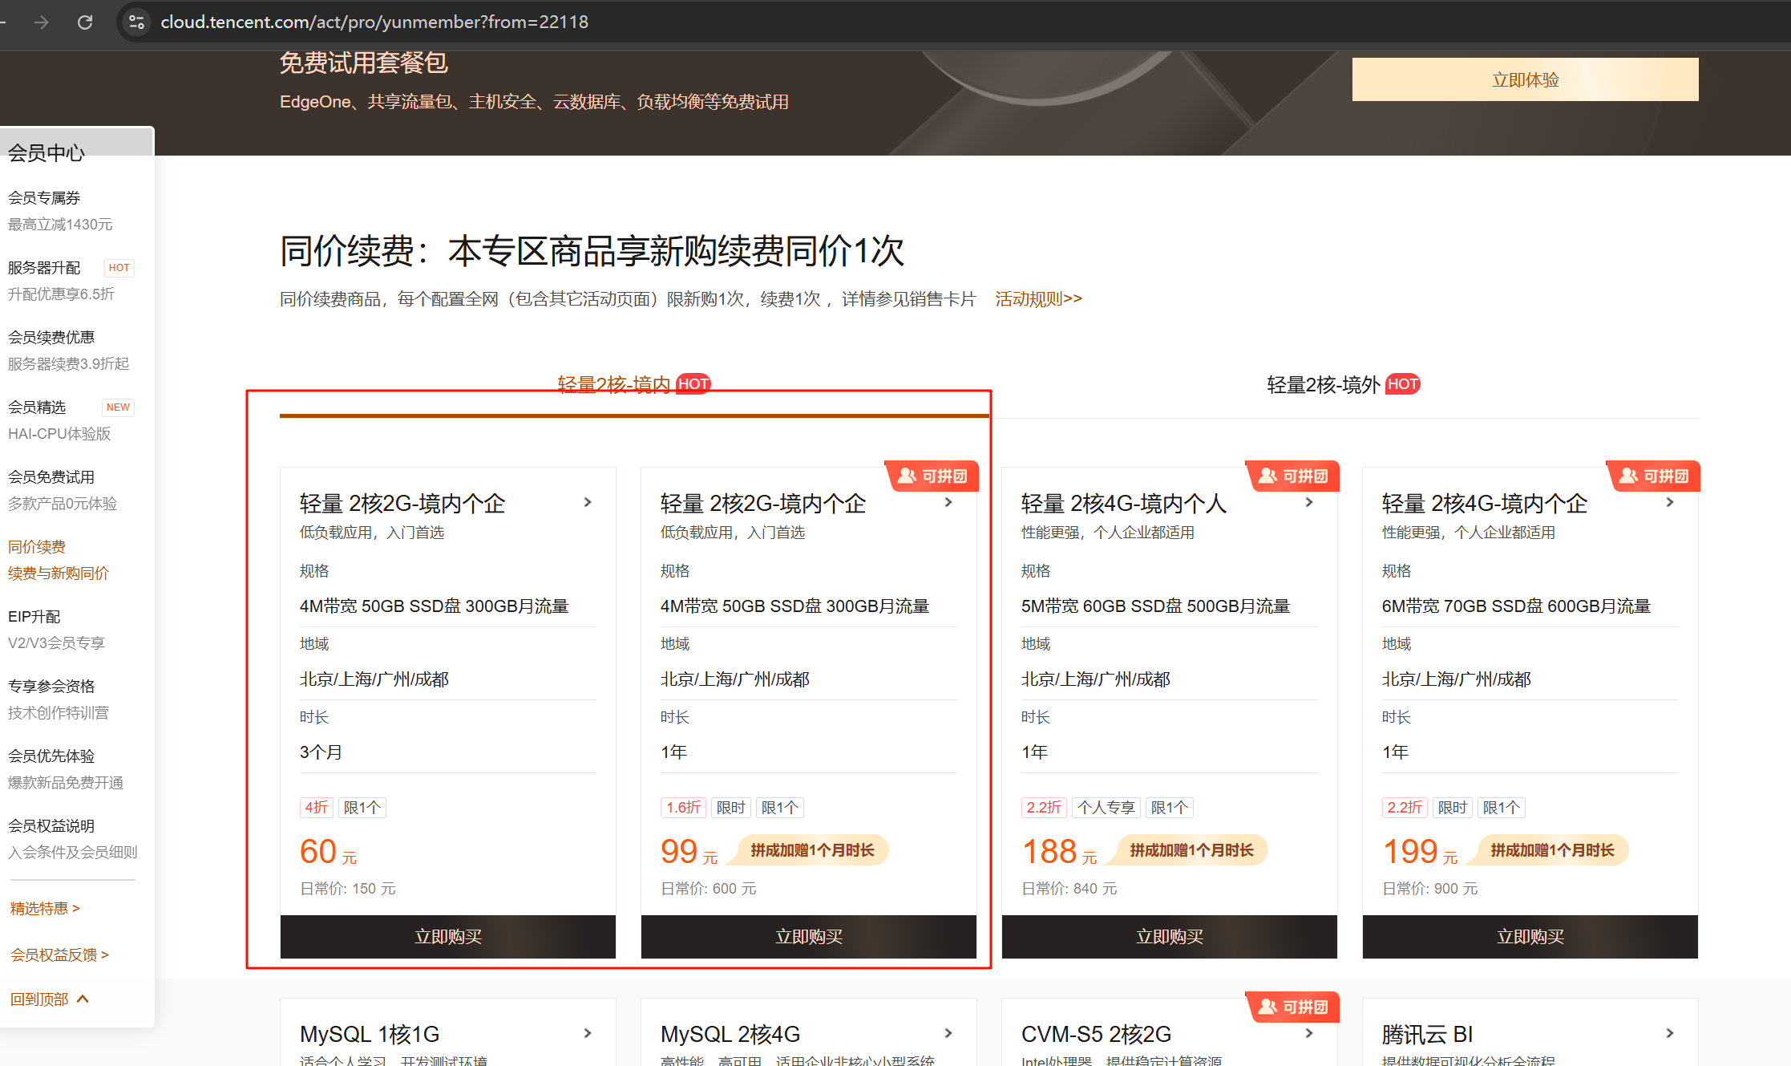Open 活动规则>> link

[1038, 299]
